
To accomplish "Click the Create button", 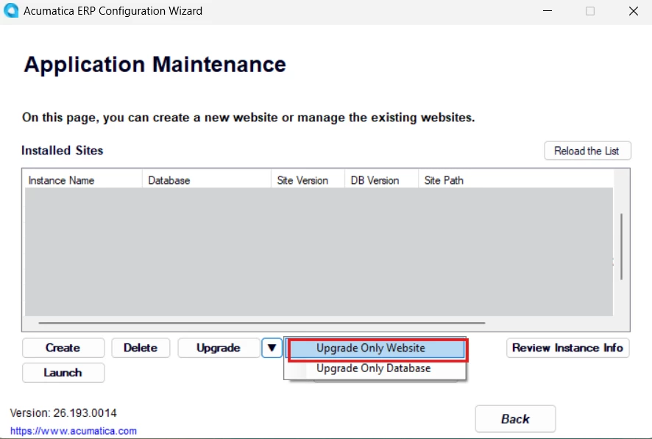I will (63, 348).
